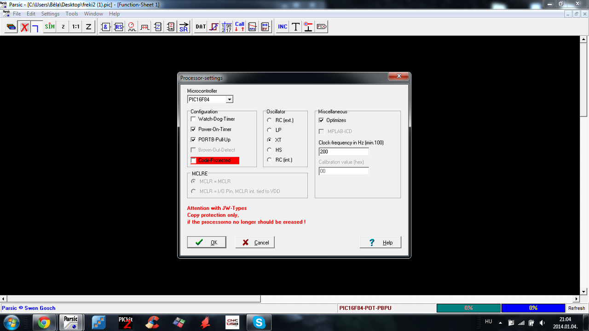Choose the LP oscillator option
The width and height of the screenshot is (589, 331).
tap(269, 130)
